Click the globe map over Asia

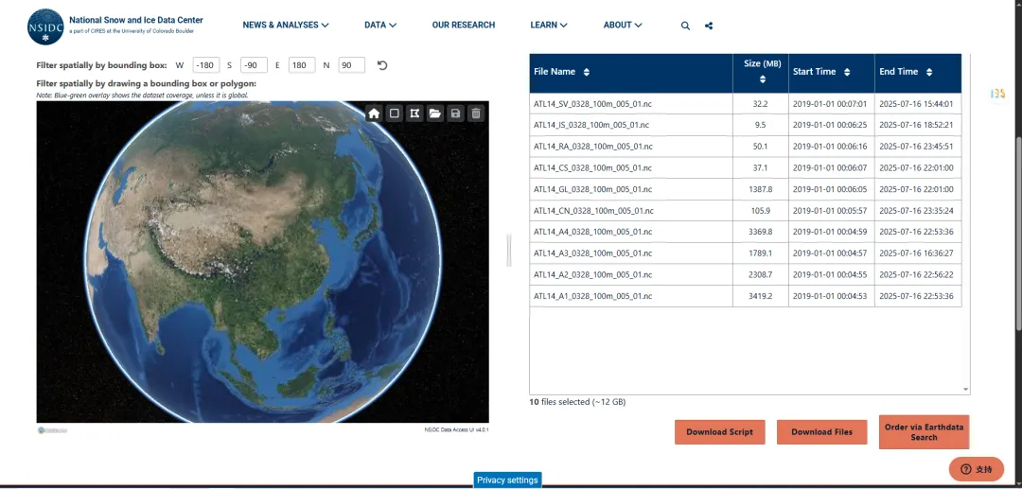(x=263, y=262)
